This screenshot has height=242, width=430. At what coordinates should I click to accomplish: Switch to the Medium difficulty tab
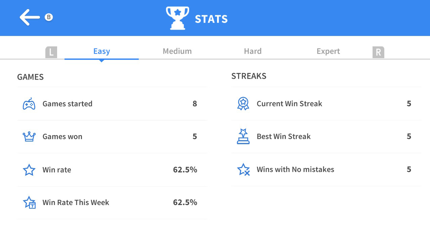point(177,51)
